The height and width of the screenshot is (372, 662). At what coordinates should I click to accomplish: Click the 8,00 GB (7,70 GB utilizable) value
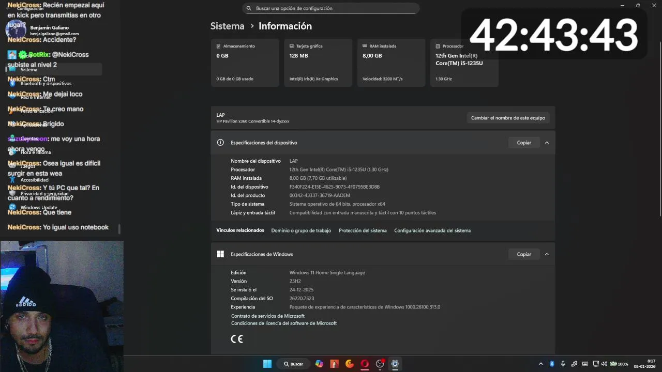click(318, 178)
